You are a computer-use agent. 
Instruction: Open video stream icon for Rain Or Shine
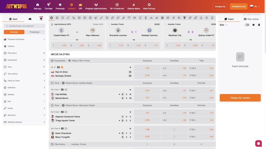tap(58, 67)
